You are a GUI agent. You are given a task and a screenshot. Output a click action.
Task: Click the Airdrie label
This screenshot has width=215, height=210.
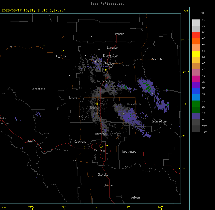click(x=101, y=134)
